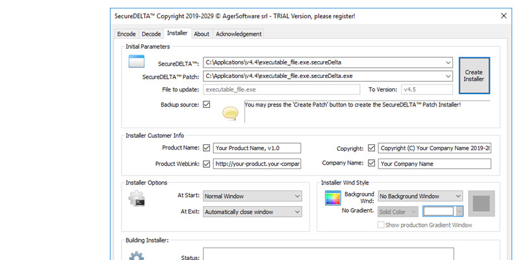Click the rainbow color palette icon
Viewport: 520px width, 260px height.
[333, 198]
